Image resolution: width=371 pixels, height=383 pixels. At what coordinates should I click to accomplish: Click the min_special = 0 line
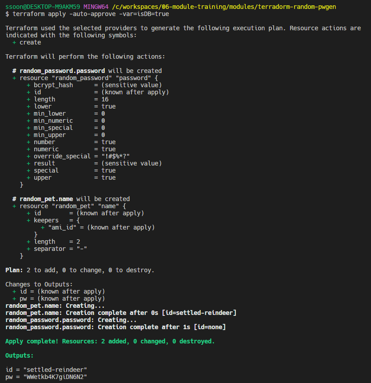[x=66, y=128]
